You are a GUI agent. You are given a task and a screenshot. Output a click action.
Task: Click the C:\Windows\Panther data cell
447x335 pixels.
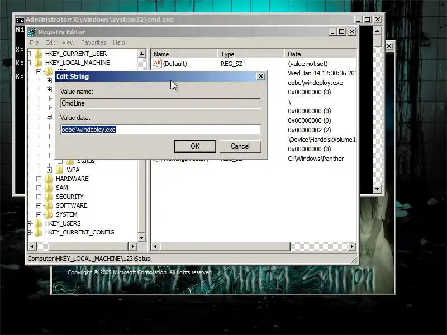(x=316, y=159)
